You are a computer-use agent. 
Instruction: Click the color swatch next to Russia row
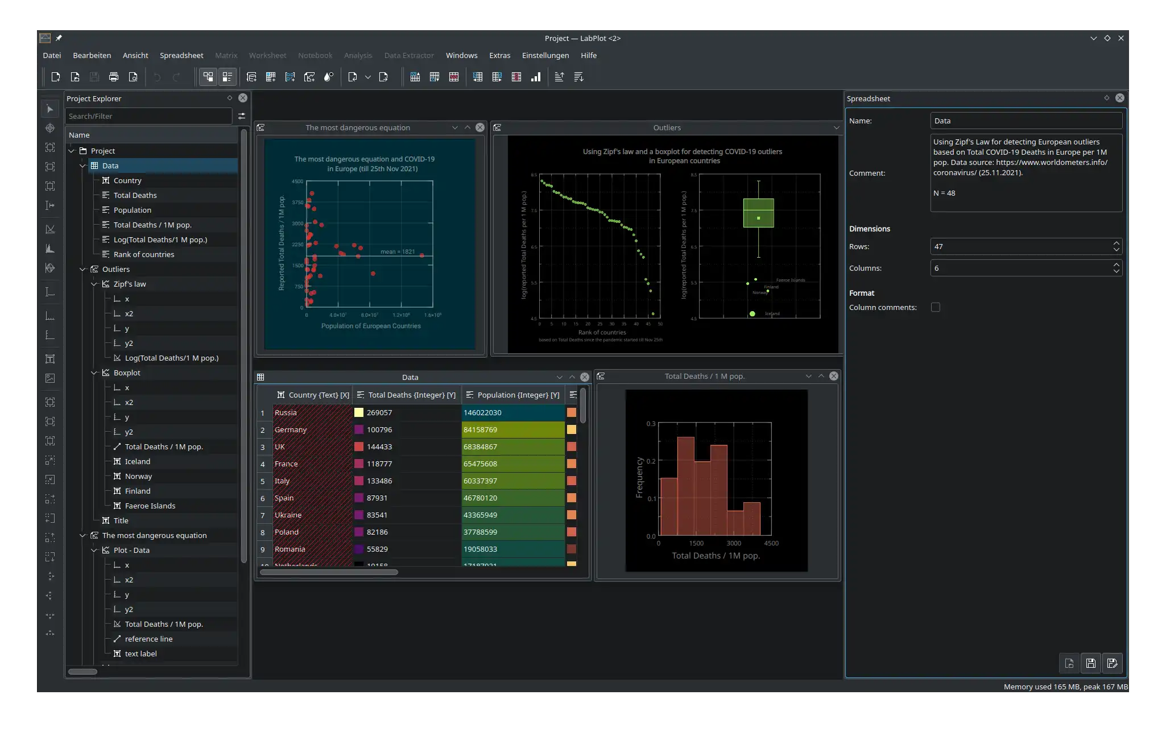(x=359, y=412)
